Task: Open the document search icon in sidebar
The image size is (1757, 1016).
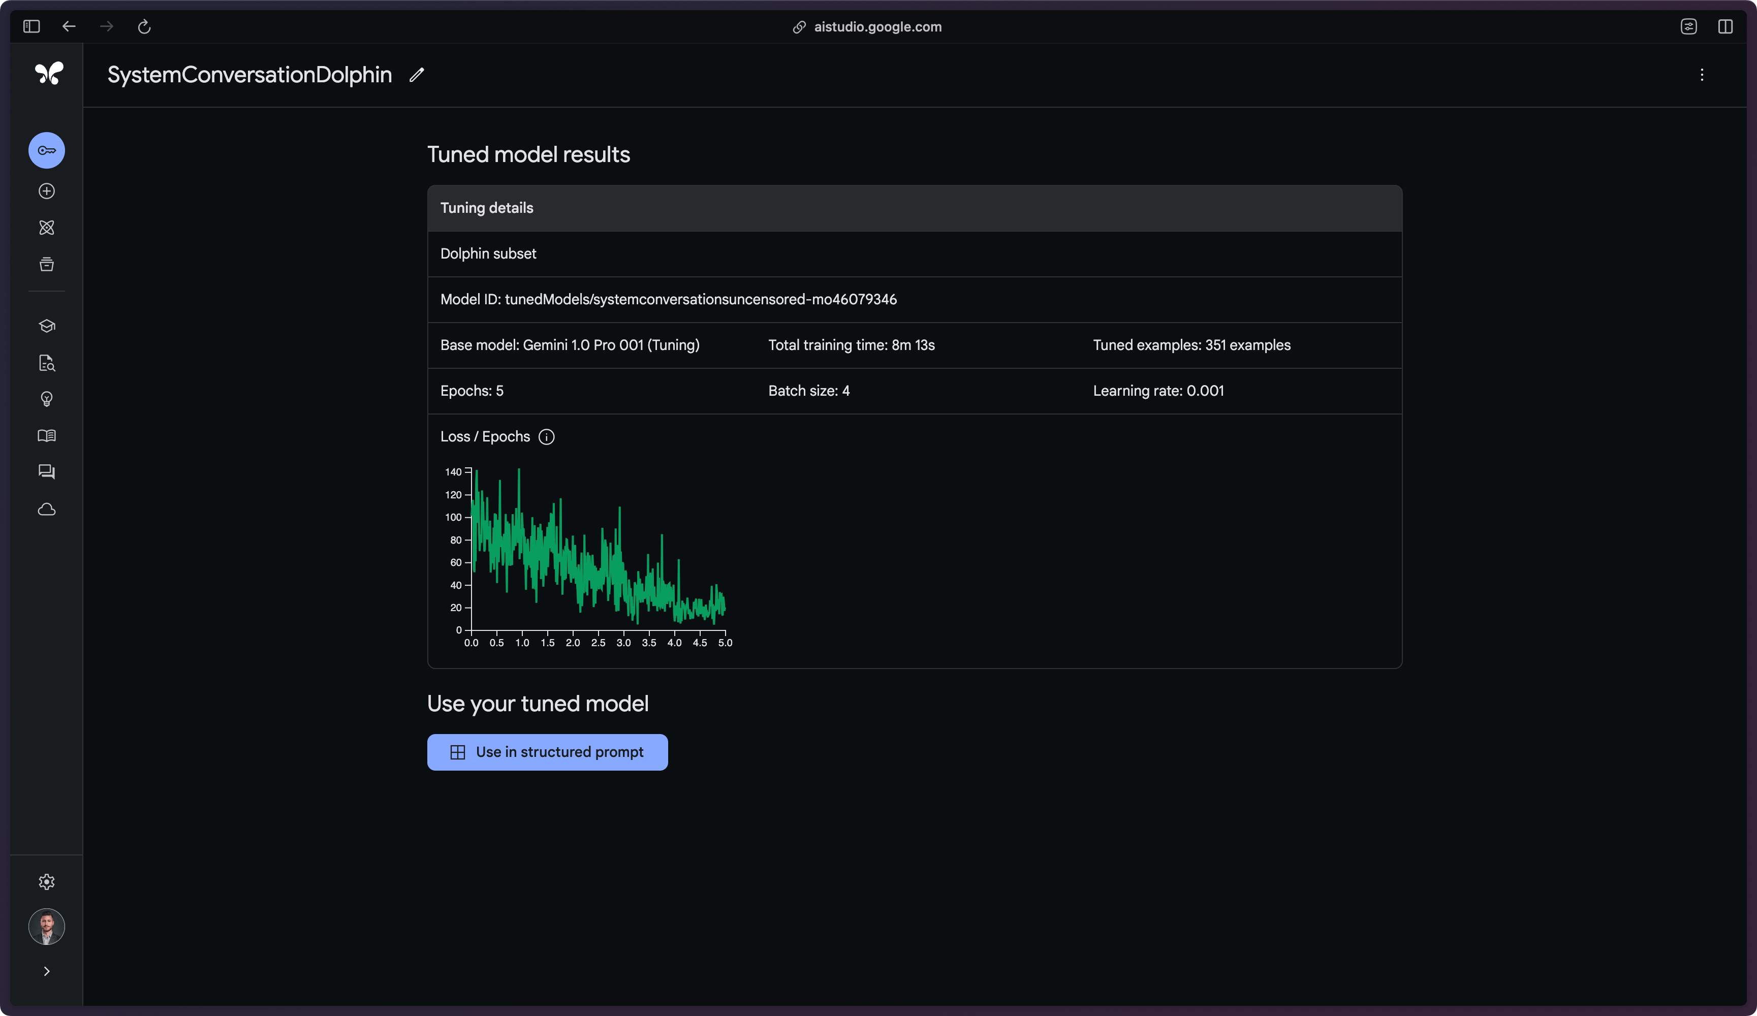Action: pyautogui.click(x=46, y=363)
